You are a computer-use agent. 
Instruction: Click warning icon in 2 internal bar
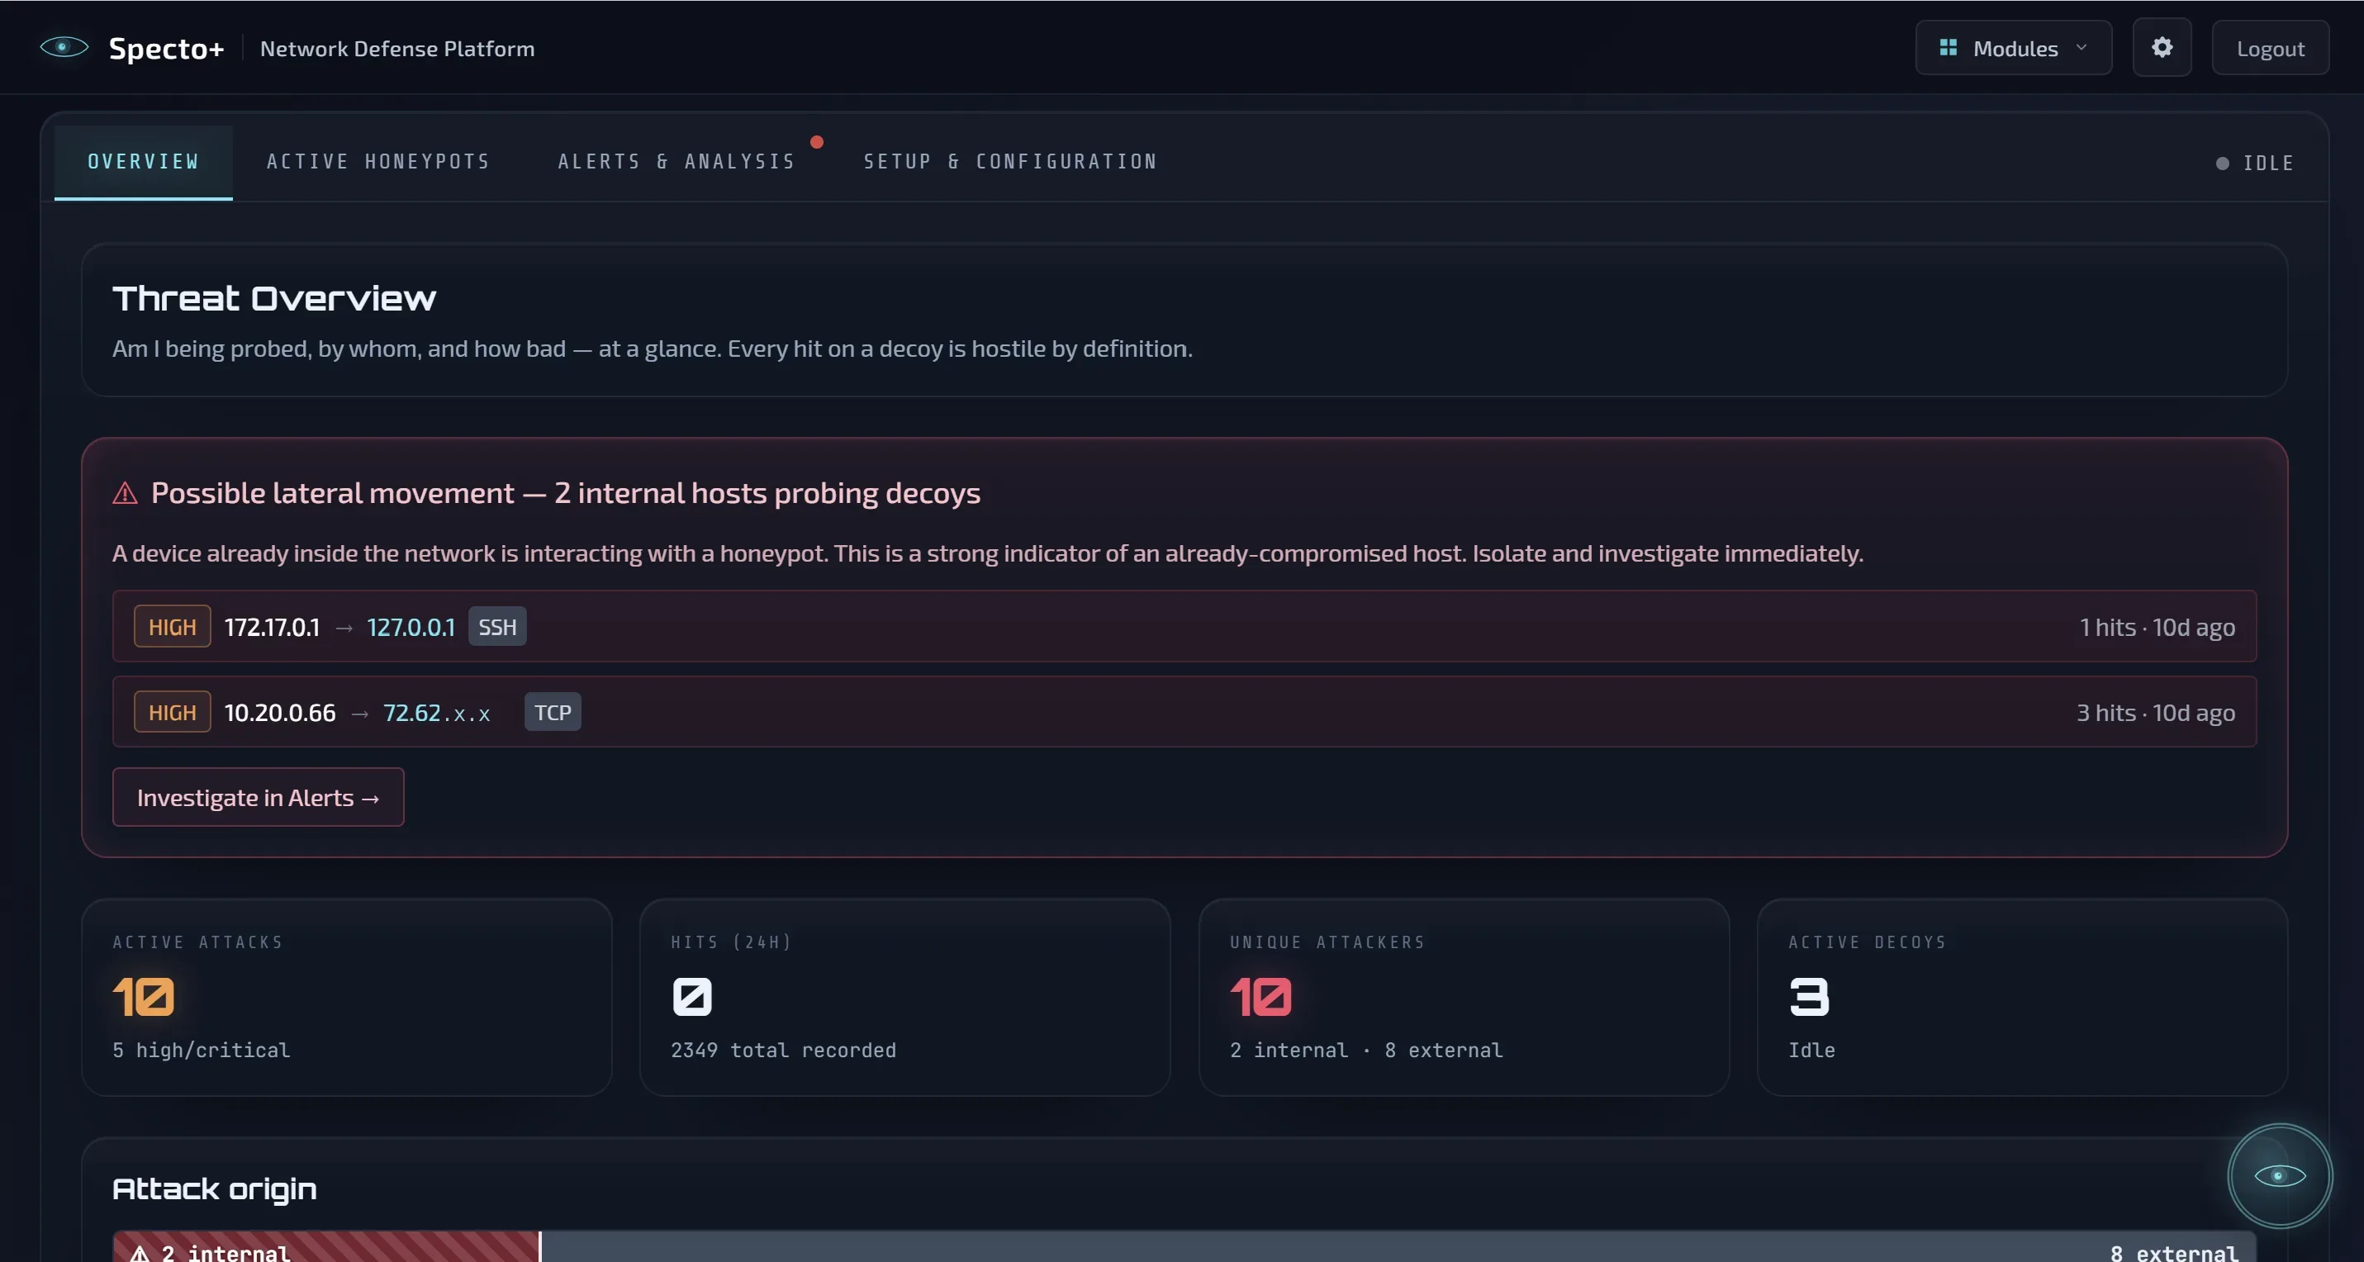click(x=140, y=1253)
